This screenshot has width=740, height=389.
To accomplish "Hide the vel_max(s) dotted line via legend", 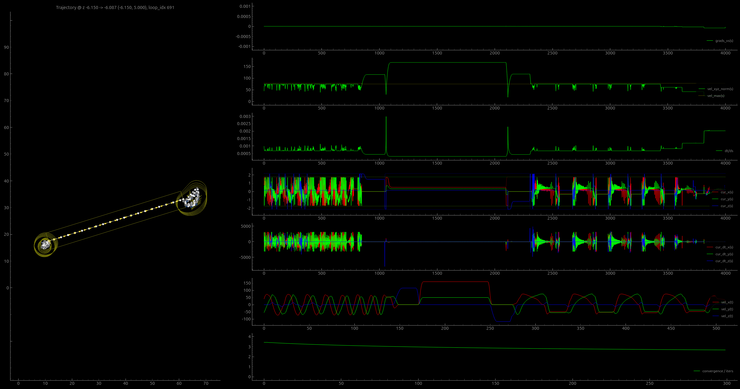I will [715, 96].
